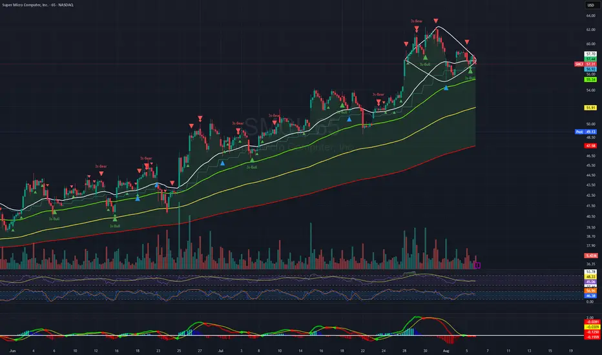Select the white 57.70 price label
The height and width of the screenshot is (355, 602).
click(x=590, y=54)
